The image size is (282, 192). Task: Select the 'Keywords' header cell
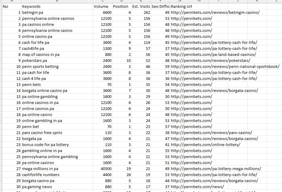click(57, 6)
